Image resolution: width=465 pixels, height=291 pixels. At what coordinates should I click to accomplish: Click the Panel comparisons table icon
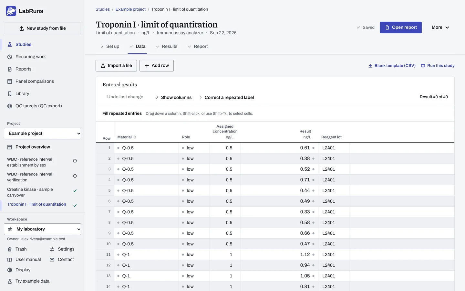(10, 81)
